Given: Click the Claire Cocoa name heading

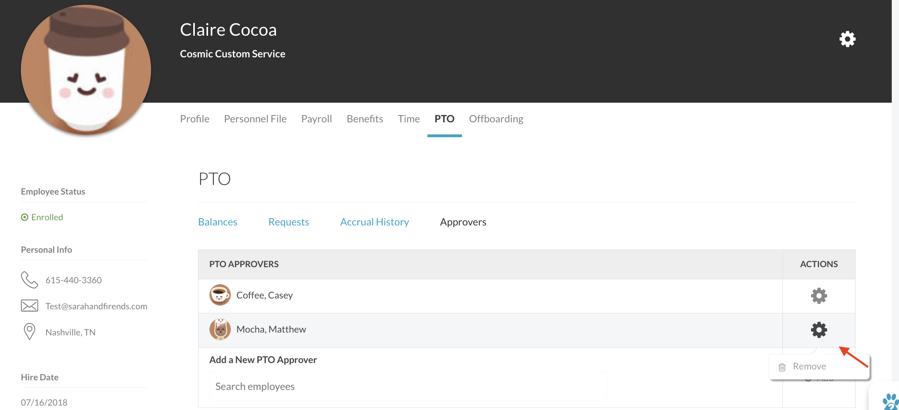Looking at the screenshot, I should coord(228,30).
